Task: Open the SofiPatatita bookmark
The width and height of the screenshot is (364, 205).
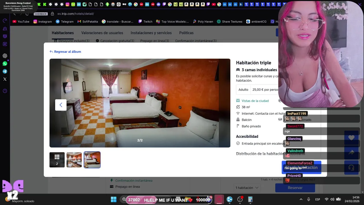Action: [x=87, y=21]
